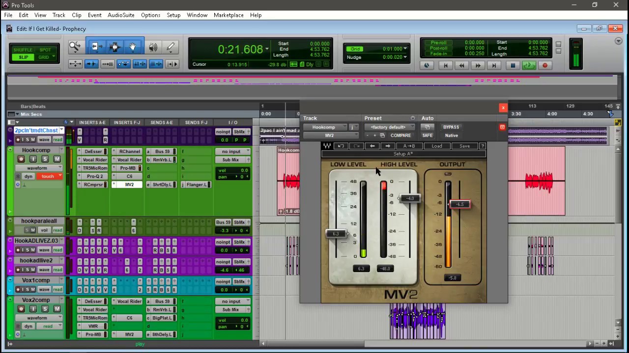Open Waves plugin help question mark
Image resolution: width=629 pixels, height=353 pixels.
point(483,146)
